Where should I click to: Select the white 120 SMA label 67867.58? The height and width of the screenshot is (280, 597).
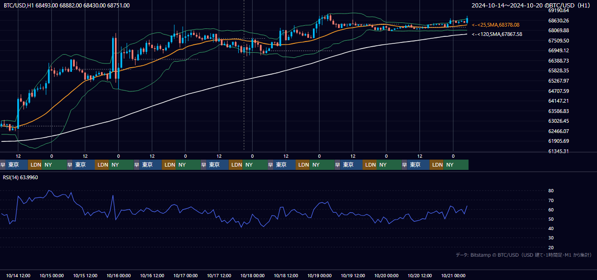pos(497,34)
